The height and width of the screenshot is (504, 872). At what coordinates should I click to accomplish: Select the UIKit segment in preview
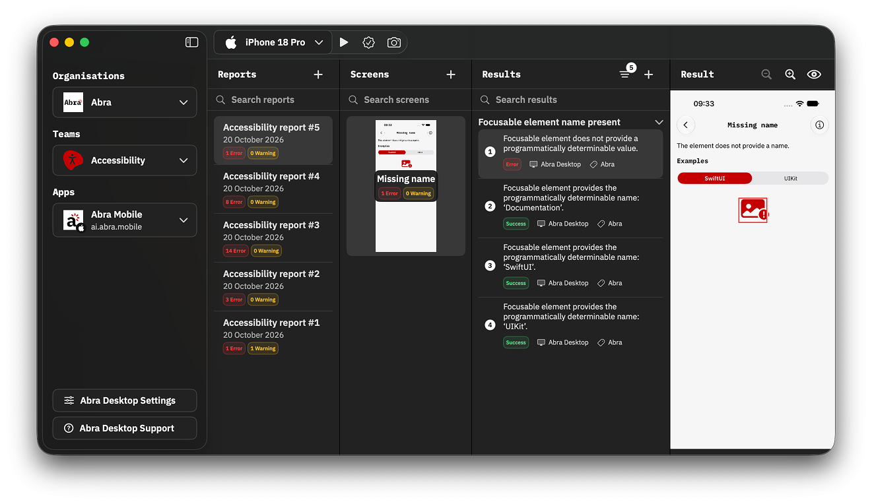tap(790, 178)
